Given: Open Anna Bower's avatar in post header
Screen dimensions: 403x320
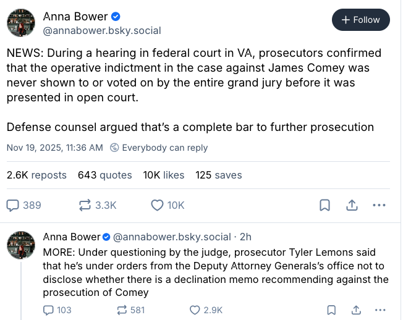Looking at the screenshot, I should click(x=20, y=22).
